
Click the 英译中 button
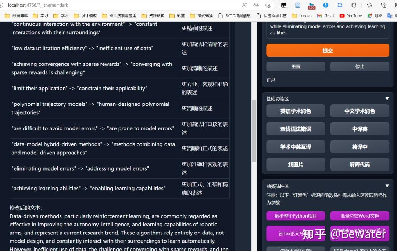pyautogui.click(x=360, y=147)
